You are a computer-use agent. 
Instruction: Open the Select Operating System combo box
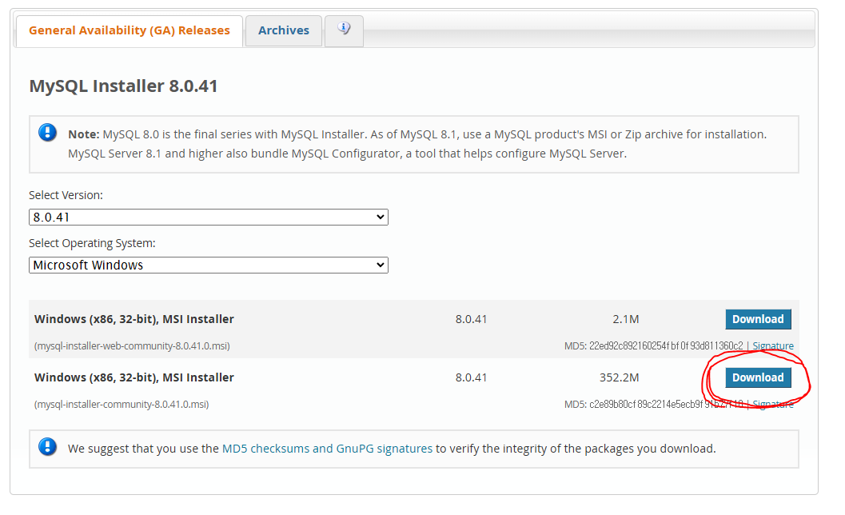(208, 265)
